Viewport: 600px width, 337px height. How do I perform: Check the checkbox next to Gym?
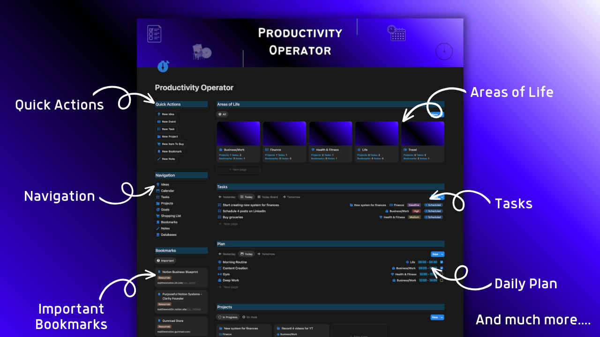click(x=441, y=274)
